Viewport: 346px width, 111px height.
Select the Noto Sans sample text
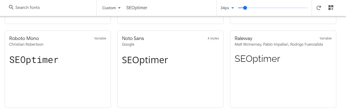(145, 60)
